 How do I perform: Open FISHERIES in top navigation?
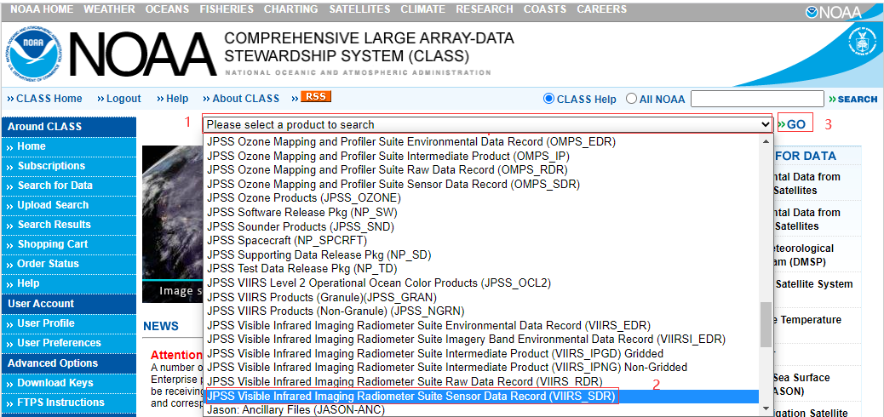point(226,9)
